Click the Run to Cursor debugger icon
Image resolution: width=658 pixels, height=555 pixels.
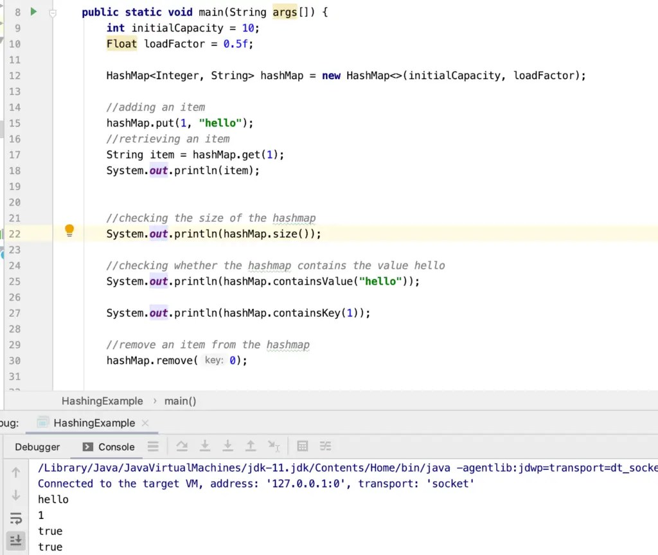[x=274, y=446]
